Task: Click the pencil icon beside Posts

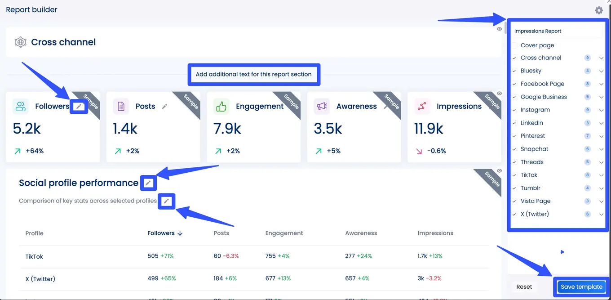Action: click(164, 107)
